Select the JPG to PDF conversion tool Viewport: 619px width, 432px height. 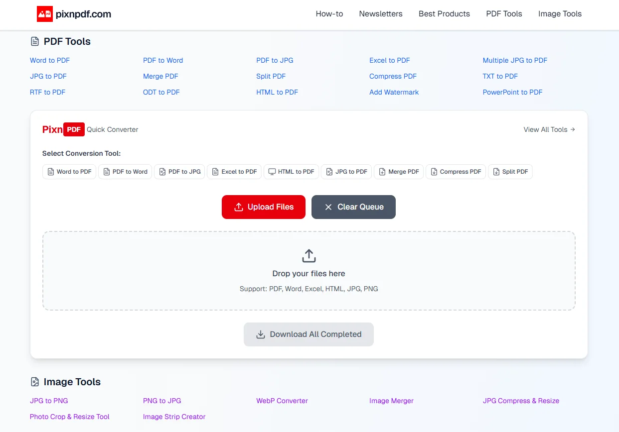click(346, 171)
